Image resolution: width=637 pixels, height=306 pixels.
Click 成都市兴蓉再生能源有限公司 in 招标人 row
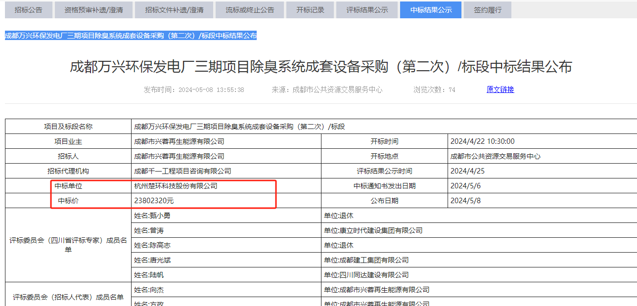[x=226, y=156]
